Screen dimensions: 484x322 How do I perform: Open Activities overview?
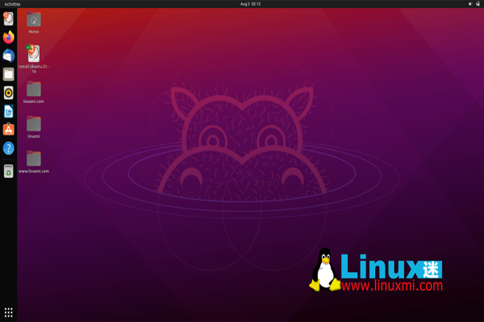click(x=12, y=4)
